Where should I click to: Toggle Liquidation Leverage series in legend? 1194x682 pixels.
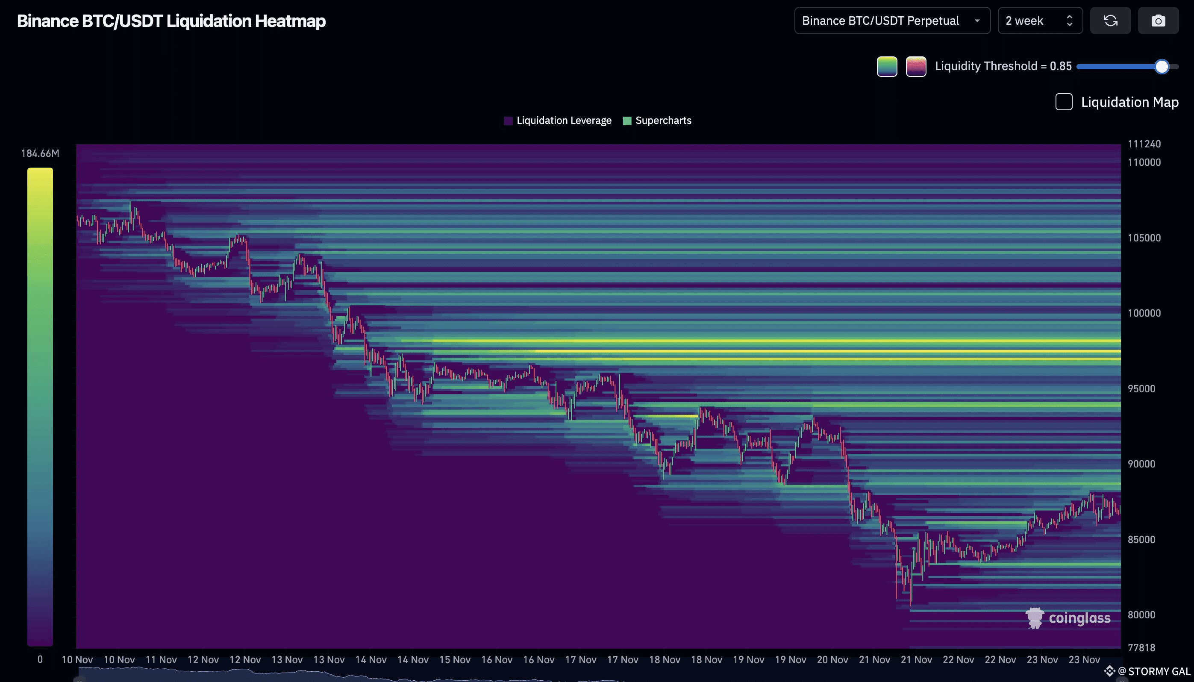pyautogui.click(x=564, y=121)
